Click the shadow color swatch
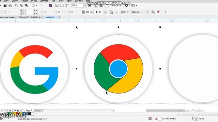This screenshot has width=218, height=122. coord(123,12)
